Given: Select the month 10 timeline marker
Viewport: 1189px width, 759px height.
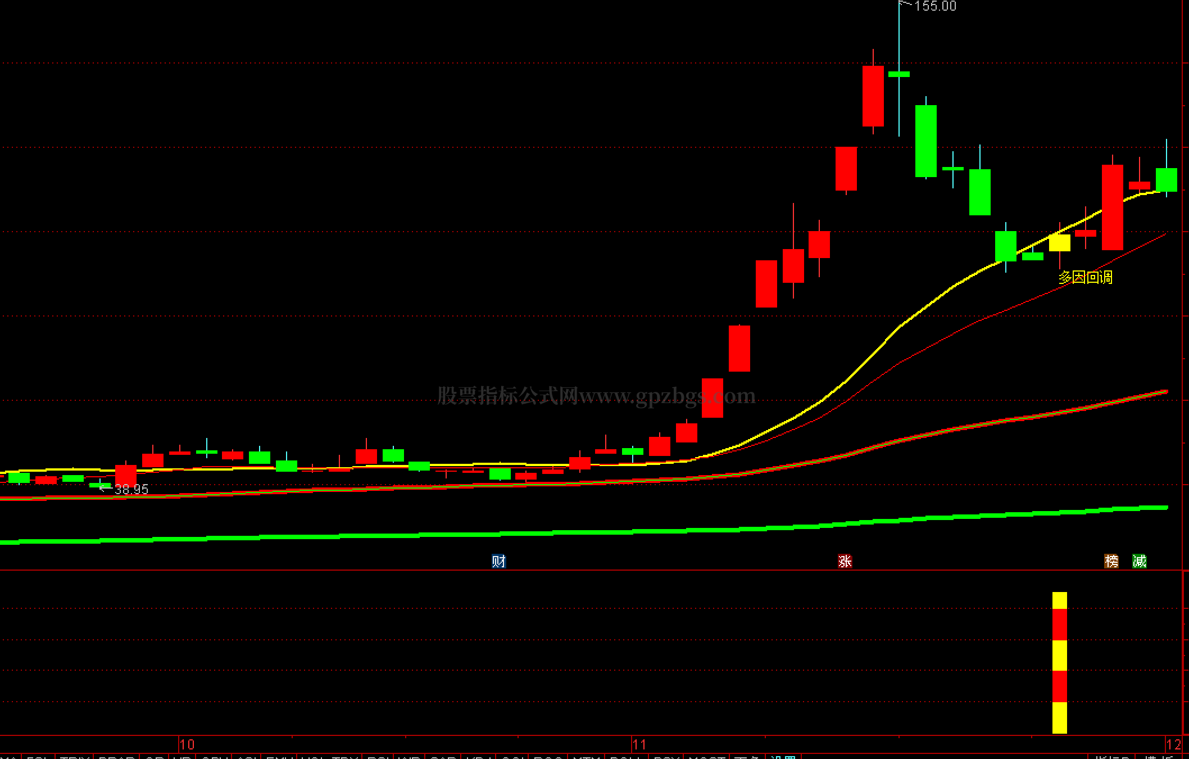Looking at the screenshot, I should coord(187,745).
